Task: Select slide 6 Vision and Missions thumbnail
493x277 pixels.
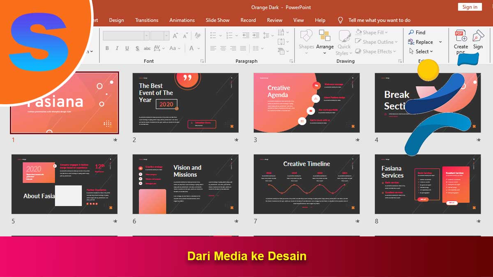Action: tap(185, 184)
